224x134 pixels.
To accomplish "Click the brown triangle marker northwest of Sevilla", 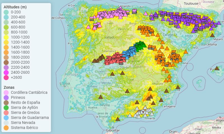I will (101, 97).
